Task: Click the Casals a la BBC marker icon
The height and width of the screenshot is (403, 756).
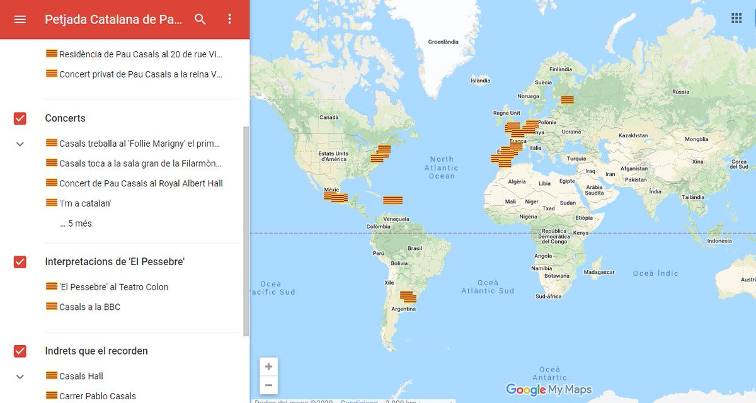Action: pyautogui.click(x=50, y=307)
